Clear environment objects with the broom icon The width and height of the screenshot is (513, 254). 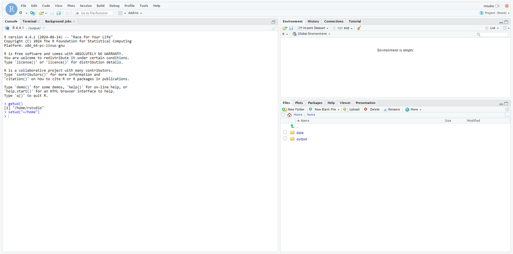coord(359,28)
